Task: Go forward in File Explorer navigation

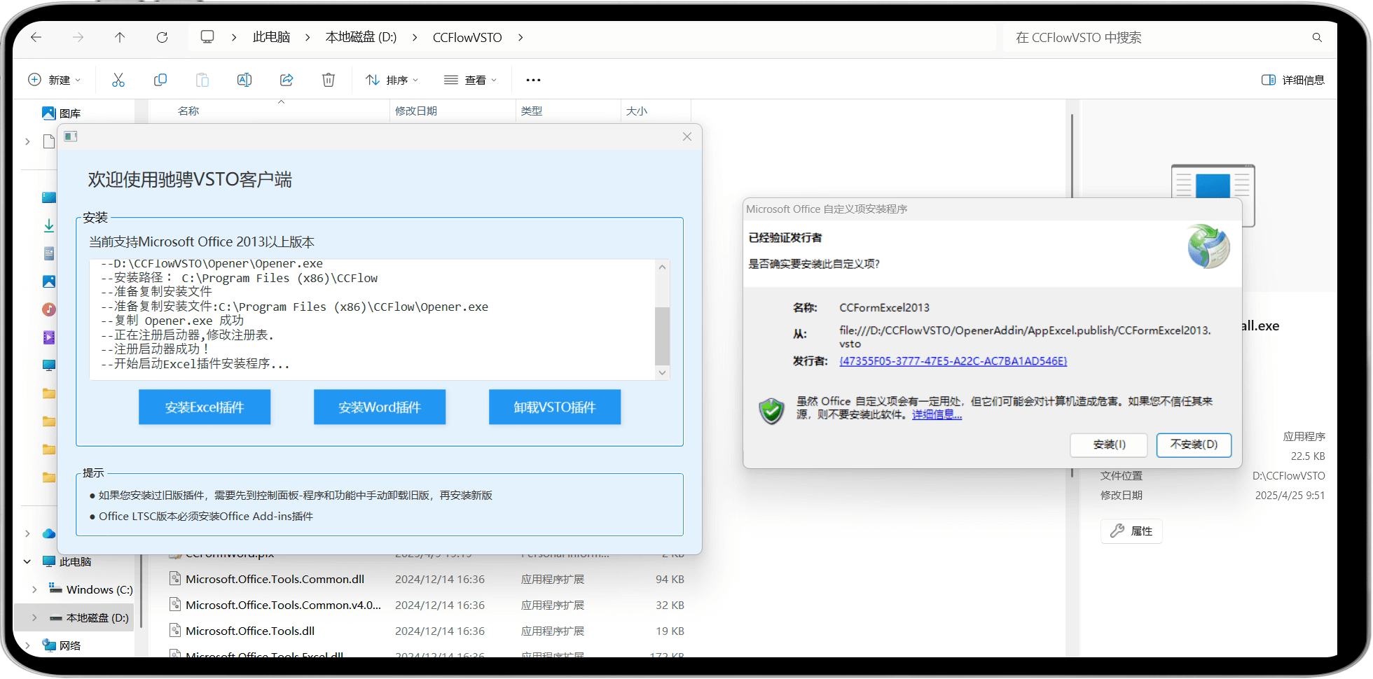Action: (x=78, y=38)
